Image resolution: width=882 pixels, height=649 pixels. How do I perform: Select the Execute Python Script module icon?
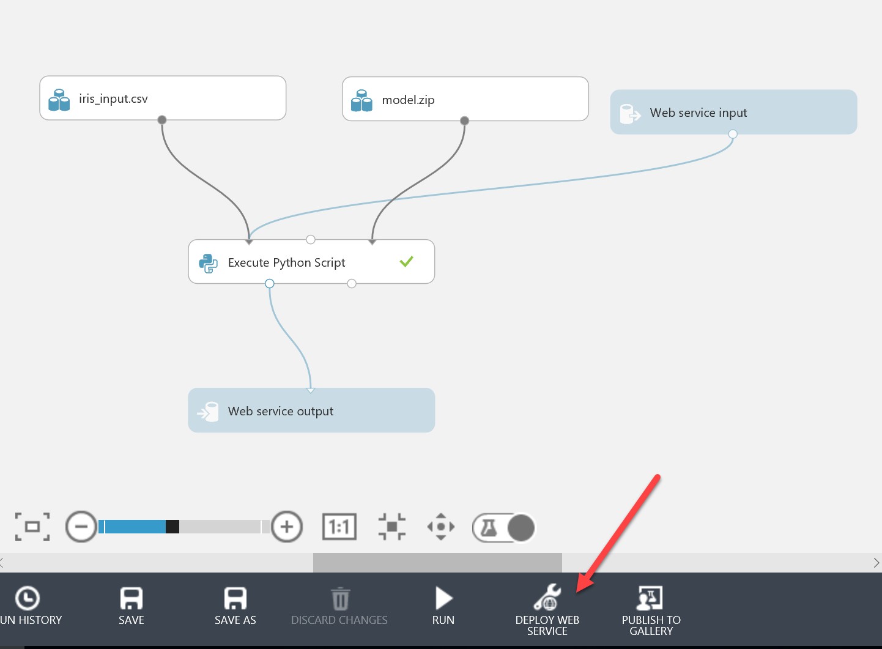pos(208,262)
